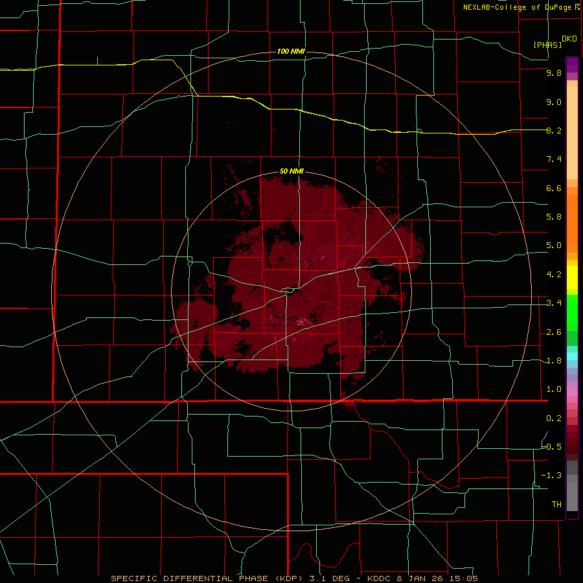Viewport: 583px width, 583px height.
Task: Select the DKD product label above the color bar
Action: coord(569,39)
